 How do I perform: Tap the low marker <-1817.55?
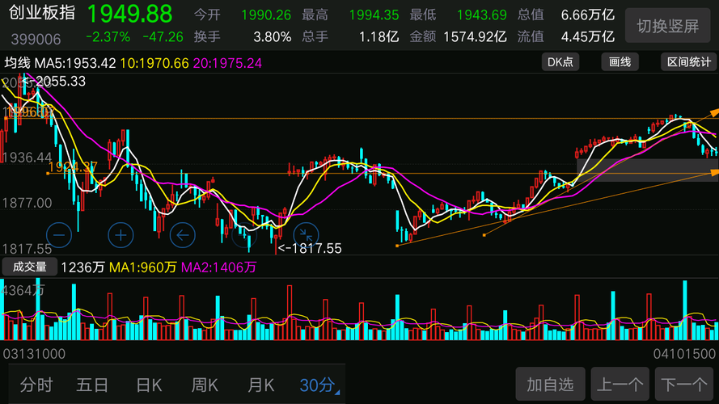coord(310,248)
